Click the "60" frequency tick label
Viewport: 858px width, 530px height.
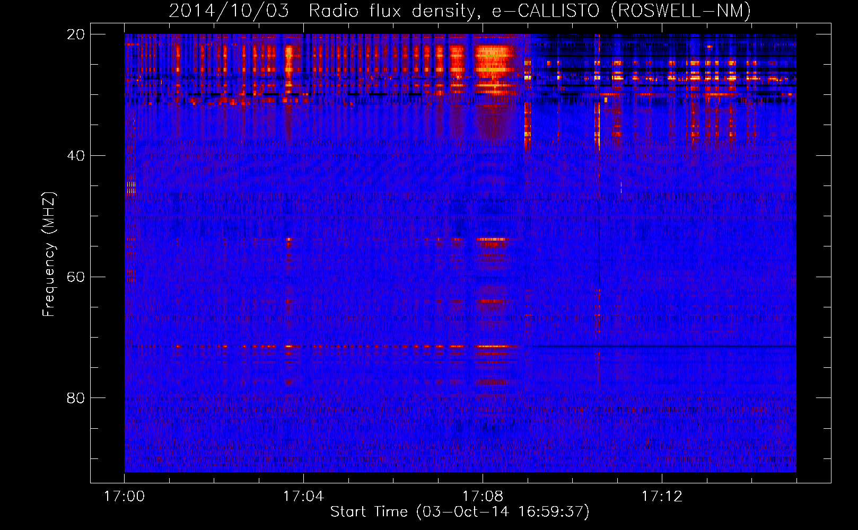tap(76, 277)
